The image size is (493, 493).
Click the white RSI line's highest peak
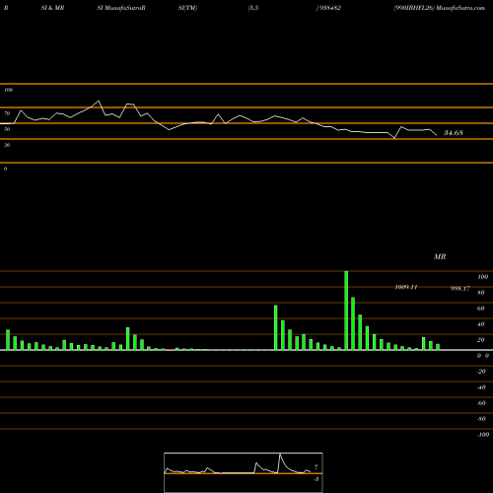[99, 101]
